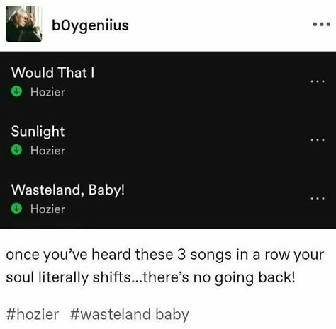
Task: Select the song Would That I
Action: [52, 72]
